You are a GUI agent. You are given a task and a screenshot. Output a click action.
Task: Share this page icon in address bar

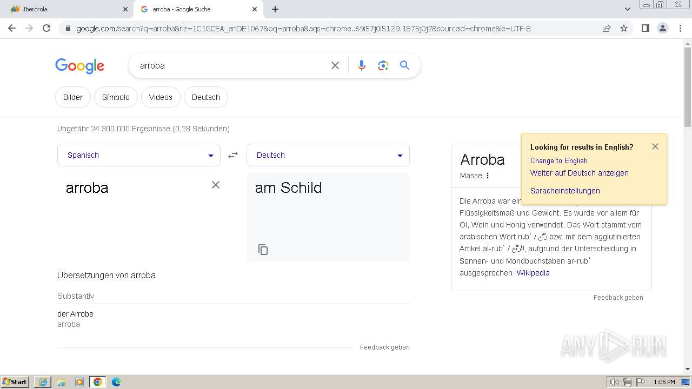click(607, 28)
